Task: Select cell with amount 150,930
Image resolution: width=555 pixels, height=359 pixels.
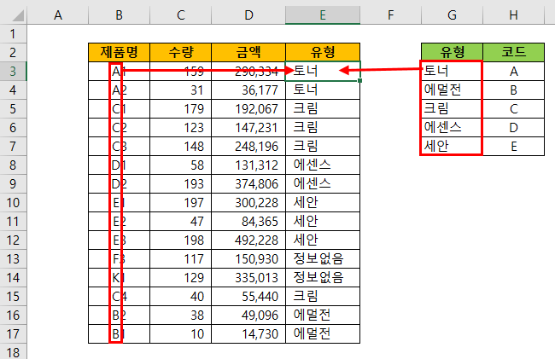Action: click(248, 259)
